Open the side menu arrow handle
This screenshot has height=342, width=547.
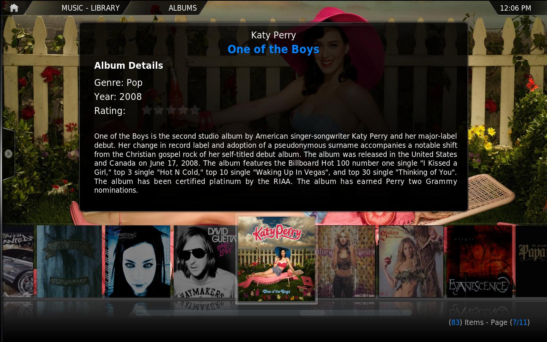[8, 154]
